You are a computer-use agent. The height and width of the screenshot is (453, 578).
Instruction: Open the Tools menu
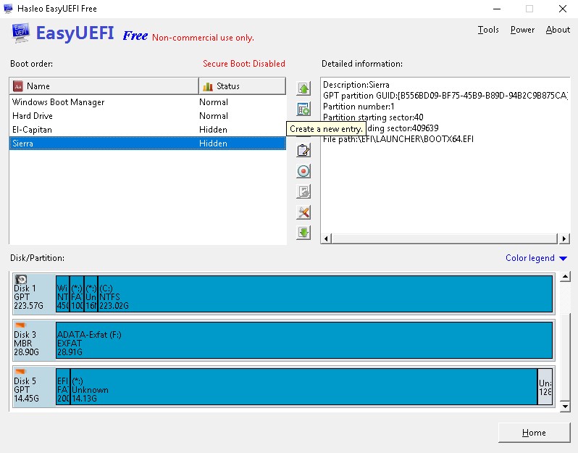point(488,30)
